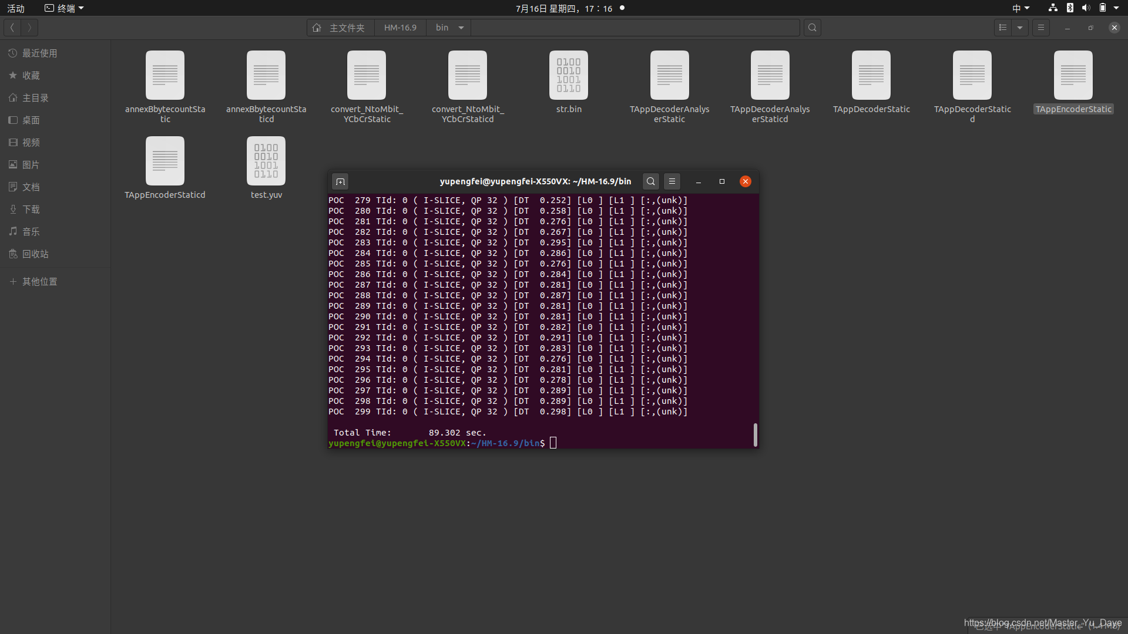The image size is (1128, 634).
Task: Search within terminal window
Action: point(651,181)
